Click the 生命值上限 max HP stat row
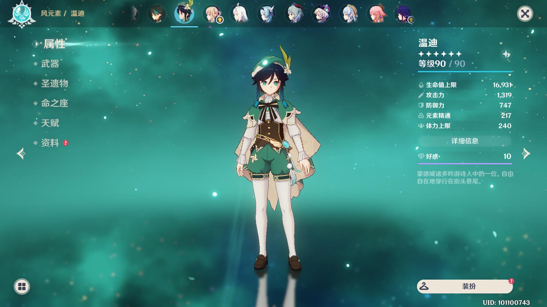547x307 pixels. (465, 85)
